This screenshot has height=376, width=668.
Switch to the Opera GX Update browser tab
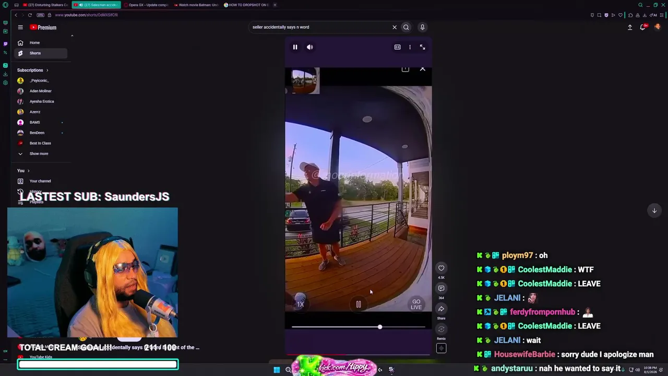[147, 5]
